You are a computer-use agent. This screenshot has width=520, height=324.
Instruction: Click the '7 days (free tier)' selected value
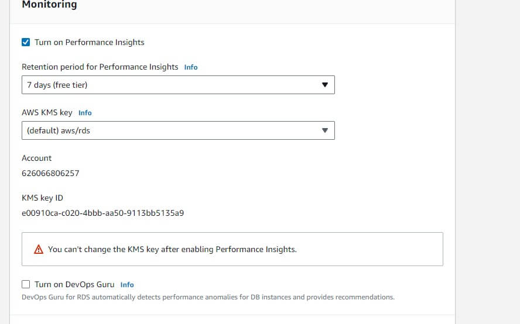(x=57, y=85)
